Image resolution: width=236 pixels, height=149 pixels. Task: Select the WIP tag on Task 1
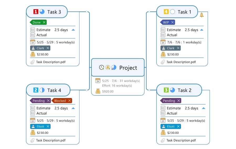point(166,22)
